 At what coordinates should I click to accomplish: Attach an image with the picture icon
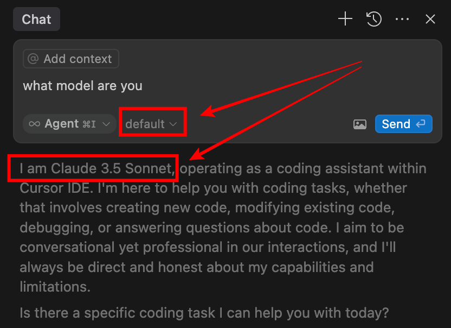point(359,124)
